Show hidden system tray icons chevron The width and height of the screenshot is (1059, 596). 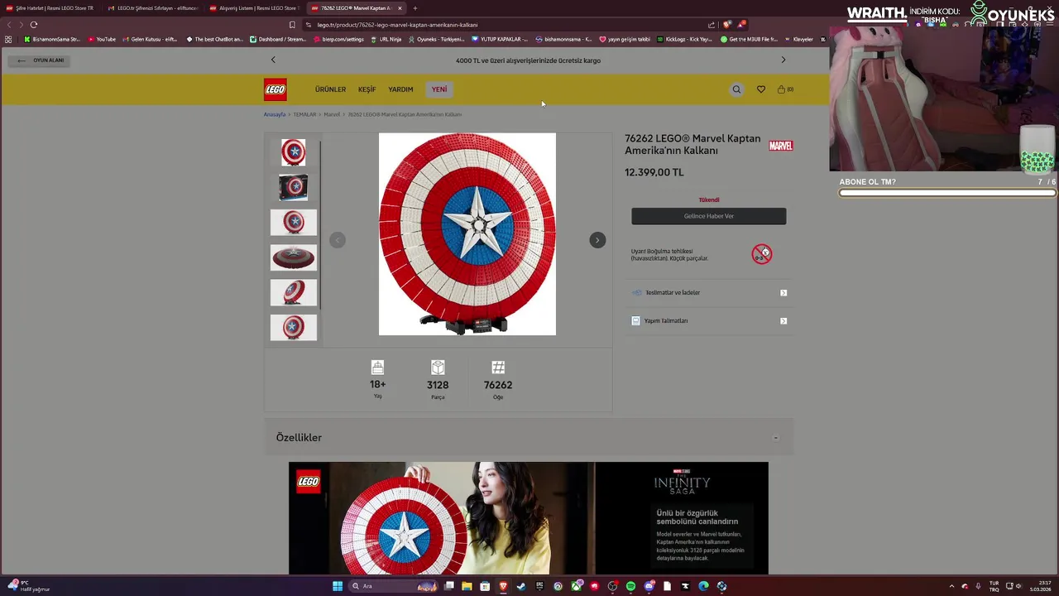(951, 586)
